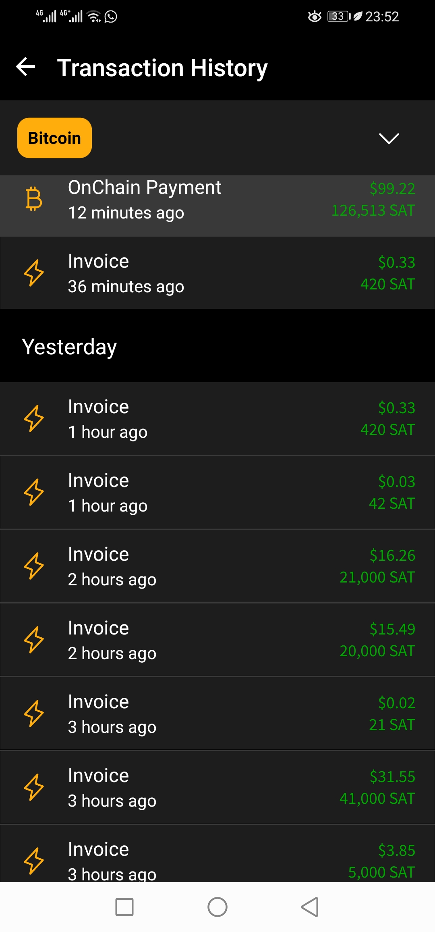Tap the Android back triangle button
The width and height of the screenshot is (435, 932).
[x=310, y=907]
